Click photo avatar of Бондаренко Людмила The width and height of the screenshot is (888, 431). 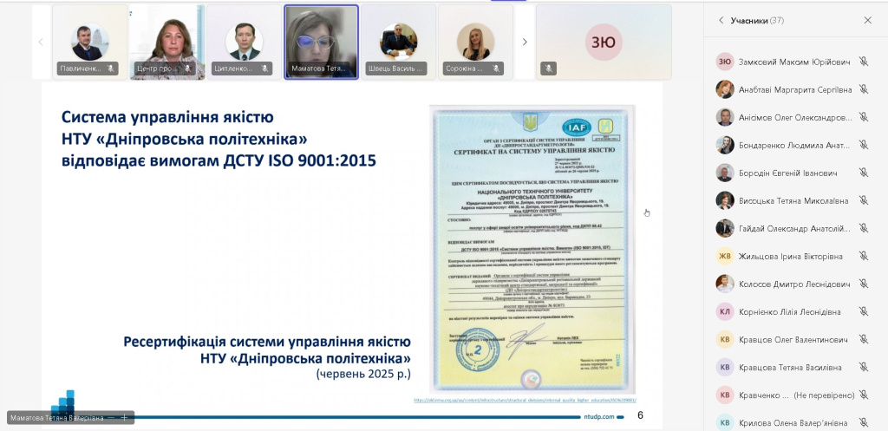[x=725, y=145]
